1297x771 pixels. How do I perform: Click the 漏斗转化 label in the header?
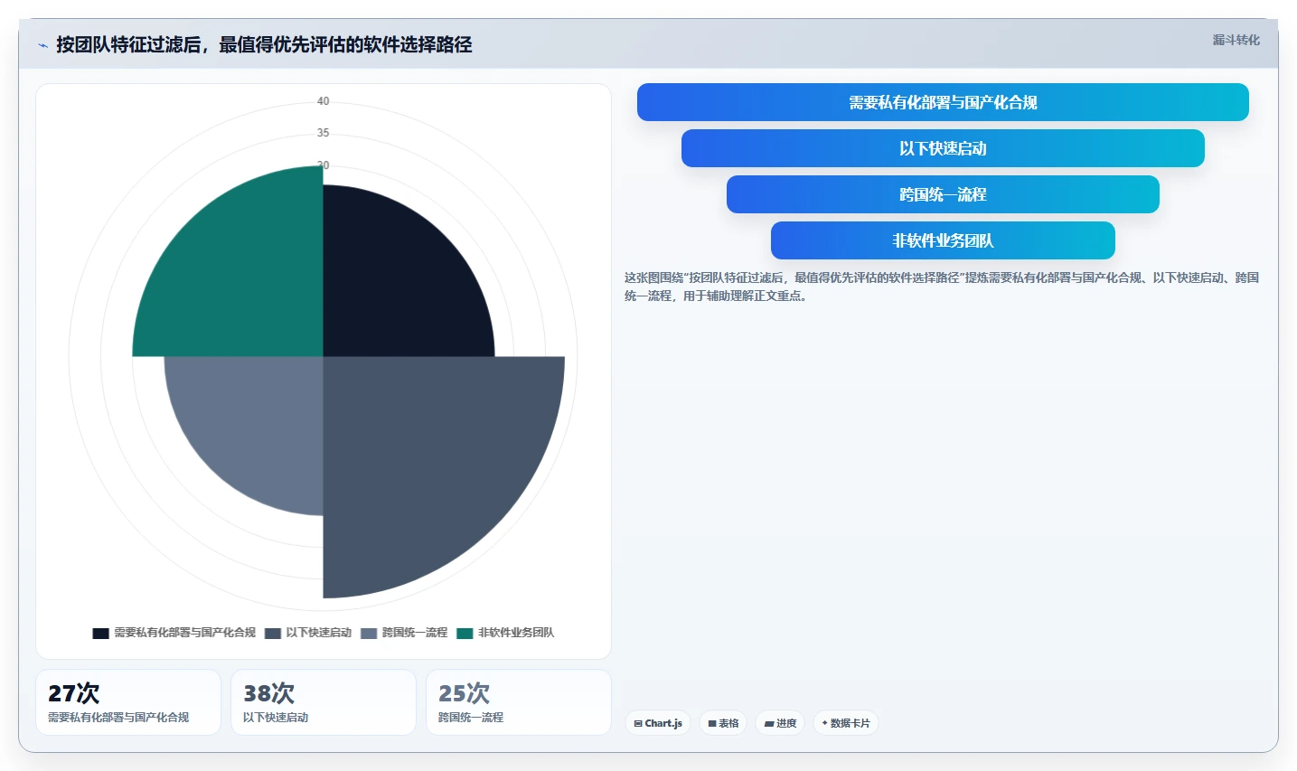pos(1236,40)
